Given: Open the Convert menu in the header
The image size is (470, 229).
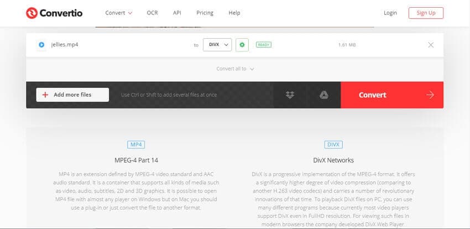Looking at the screenshot, I should coord(119,13).
